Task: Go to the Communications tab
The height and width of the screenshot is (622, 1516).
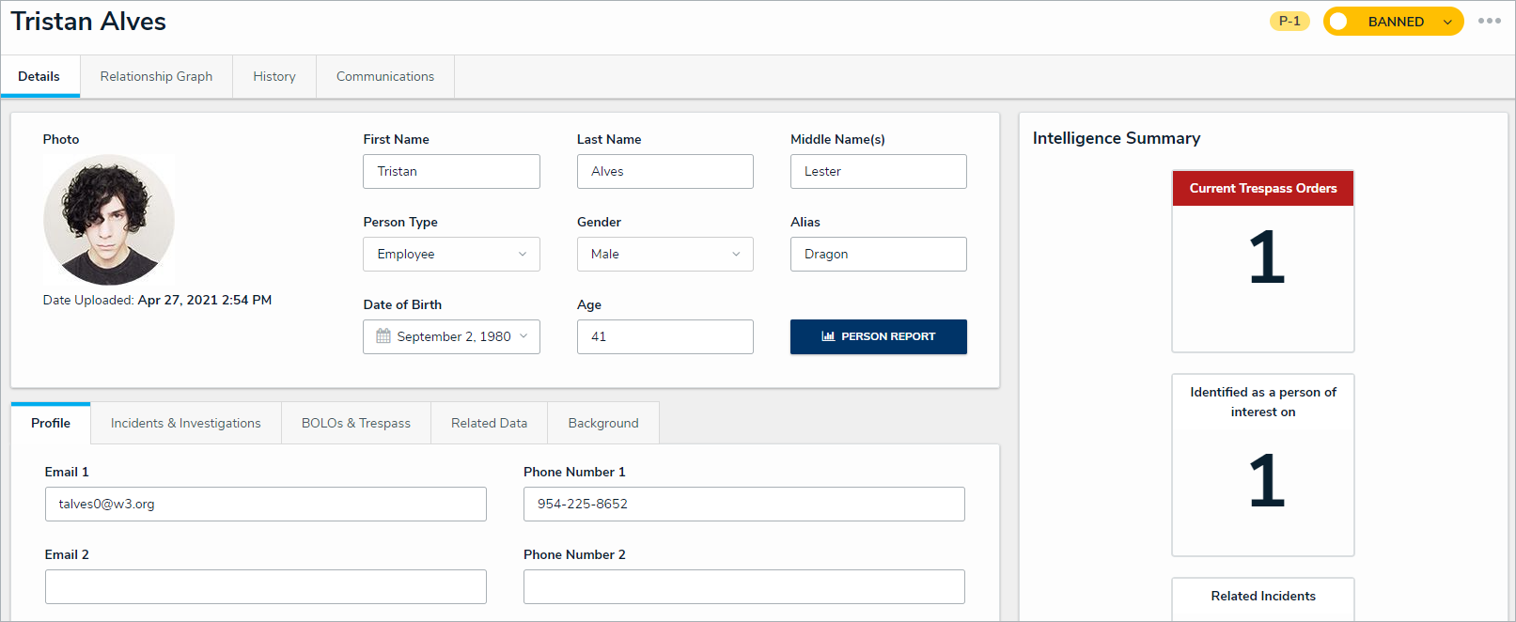Action: tap(385, 77)
